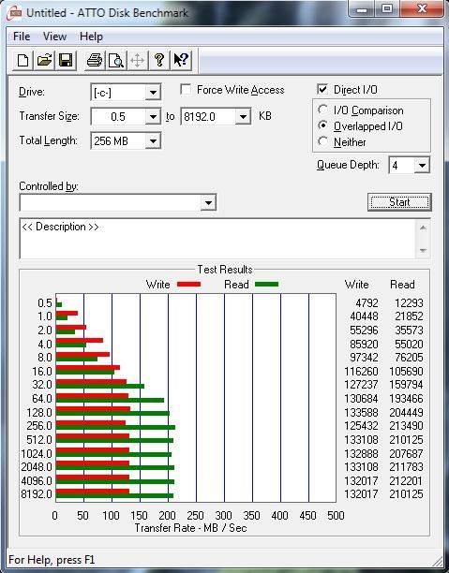The width and height of the screenshot is (449, 573).
Task: Click the 64.0 row label in chart
Action: (x=42, y=398)
